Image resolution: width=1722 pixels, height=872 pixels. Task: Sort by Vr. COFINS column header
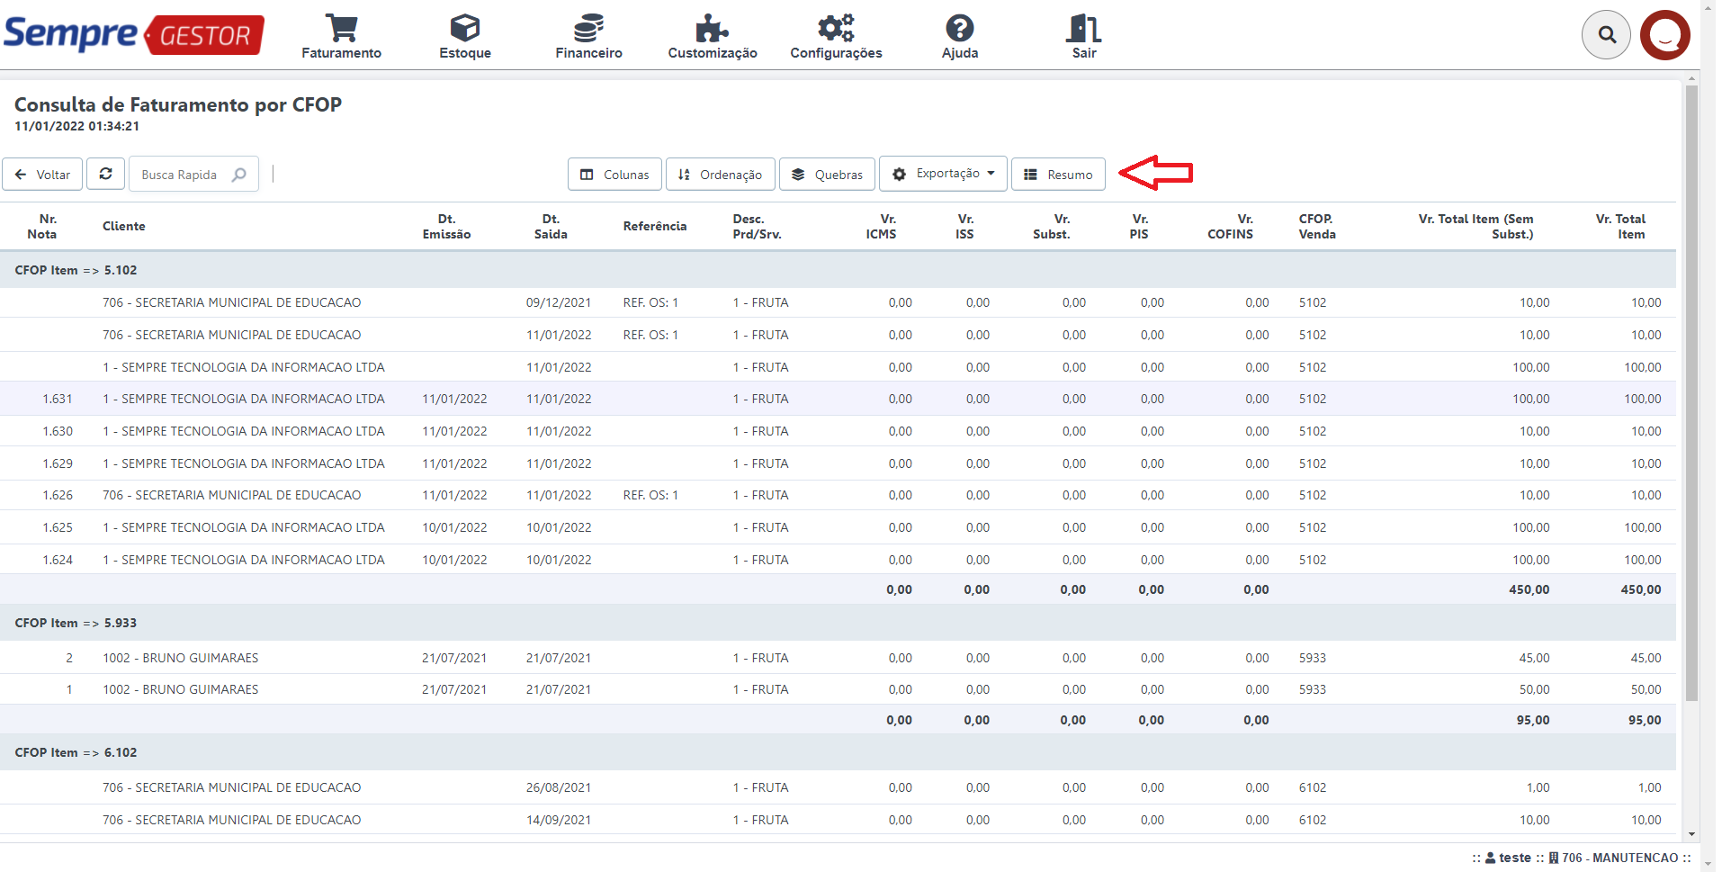point(1231,226)
